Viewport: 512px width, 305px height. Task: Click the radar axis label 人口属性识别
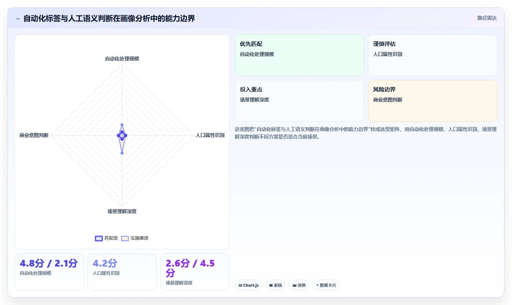click(x=210, y=135)
